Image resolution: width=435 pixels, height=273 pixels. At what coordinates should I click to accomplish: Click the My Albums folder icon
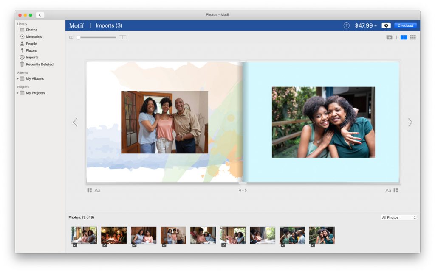click(22, 78)
